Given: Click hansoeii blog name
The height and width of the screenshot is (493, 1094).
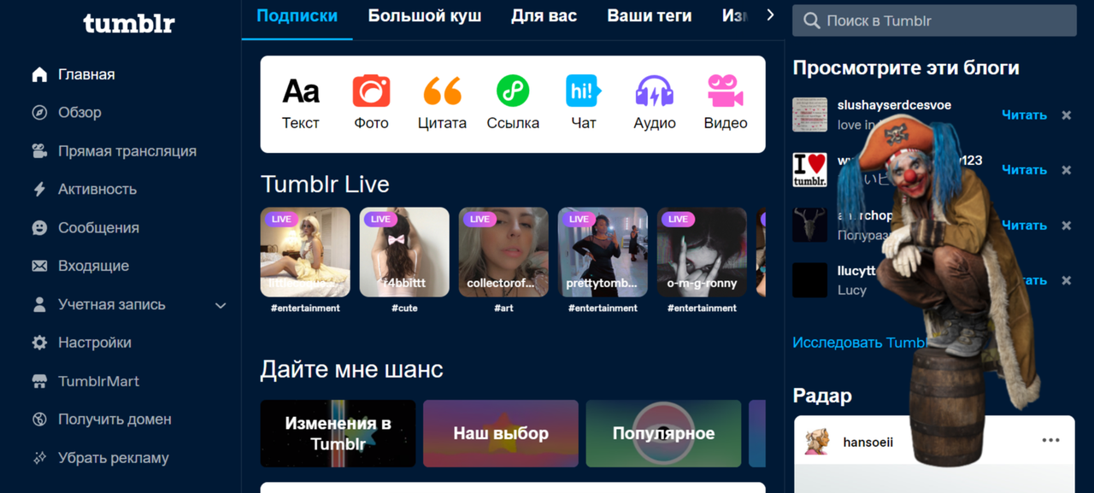Looking at the screenshot, I should coord(868,443).
